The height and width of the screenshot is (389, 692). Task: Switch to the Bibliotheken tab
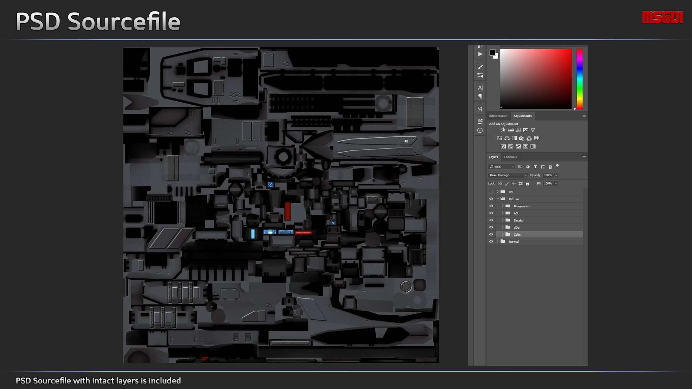[x=498, y=116]
